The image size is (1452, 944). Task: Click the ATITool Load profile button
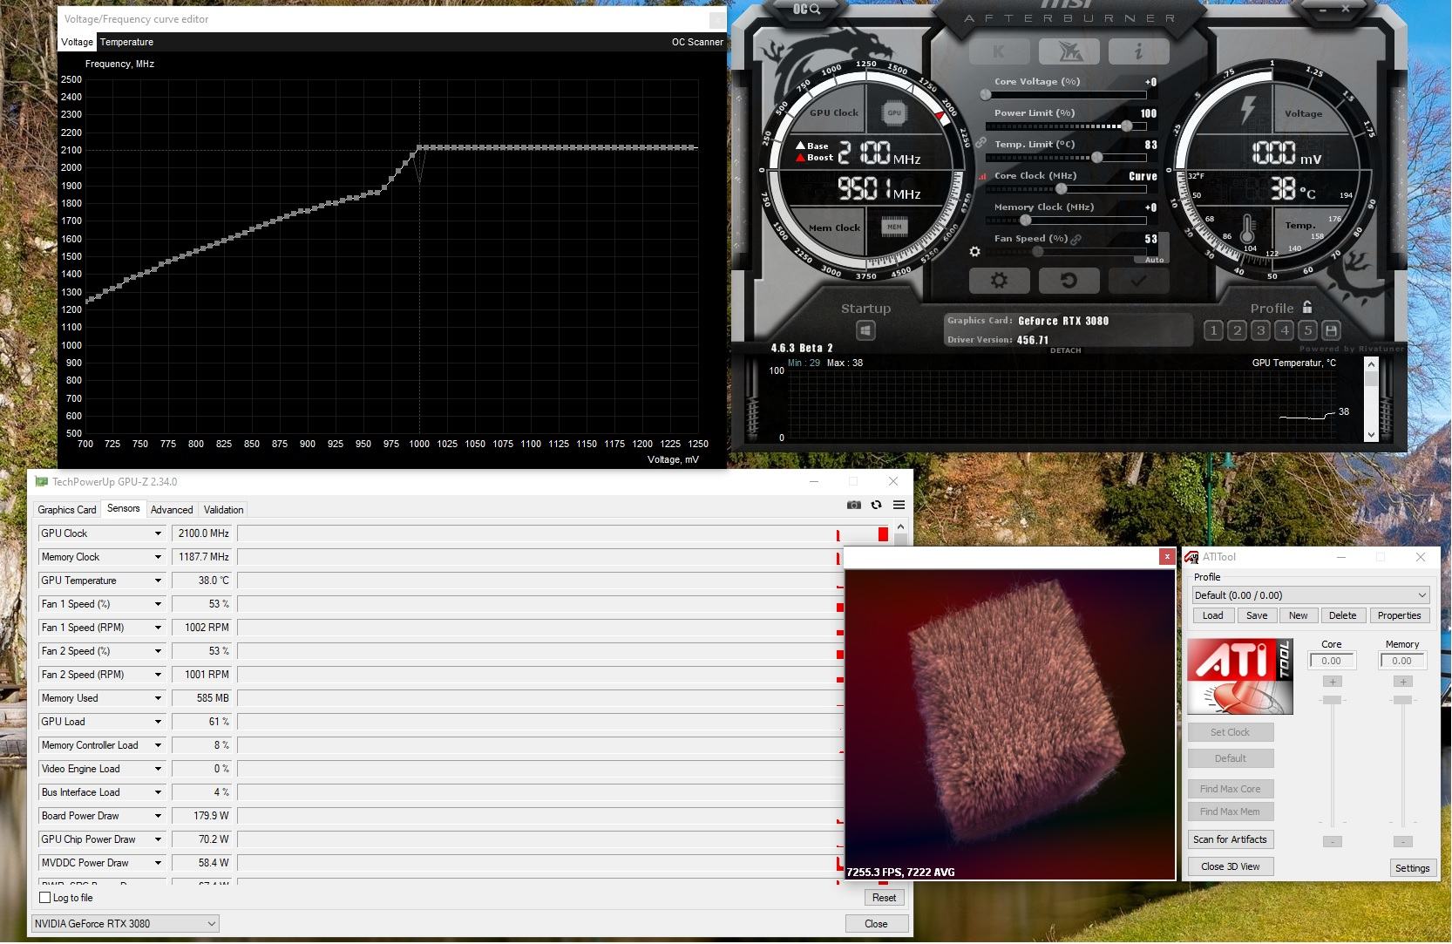(x=1212, y=615)
